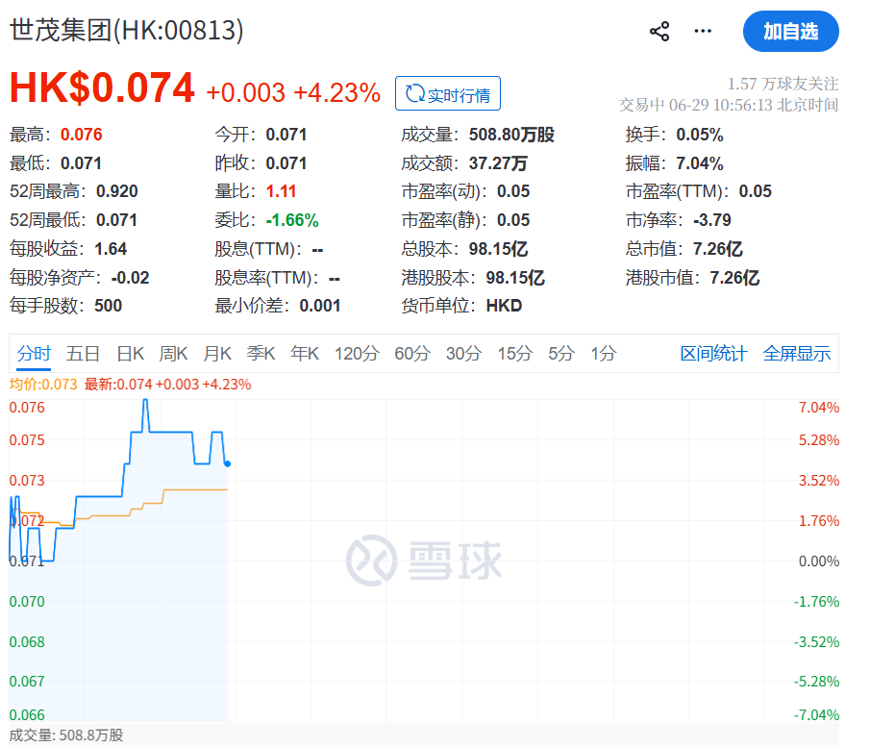Switch to the 日K chart tab
This screenshot has width=870, height=747.
(131, 354)
